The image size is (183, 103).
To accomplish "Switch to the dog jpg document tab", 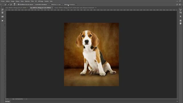I will click(40, 8).
